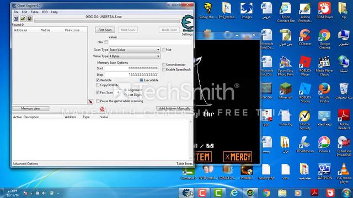
Task: Click the Undo Scan button
Action: 169,30
